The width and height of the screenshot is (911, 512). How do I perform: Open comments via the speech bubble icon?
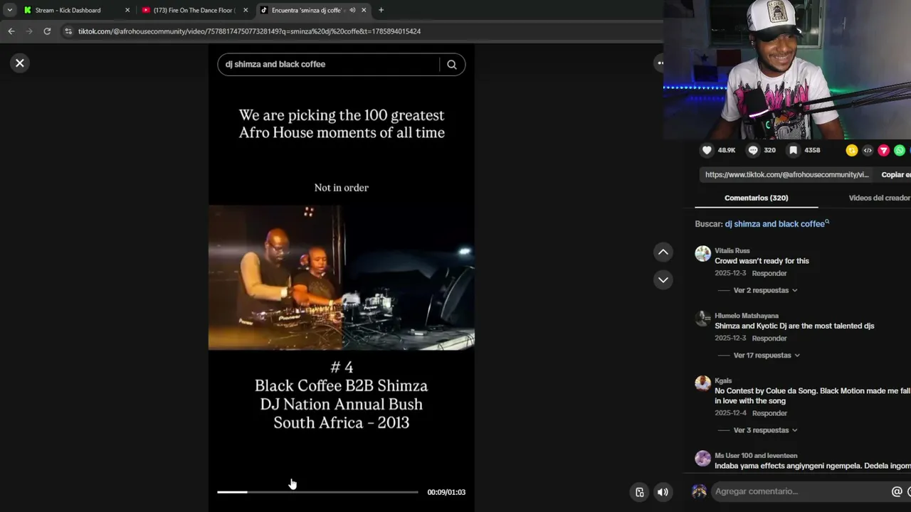(753, 150)
